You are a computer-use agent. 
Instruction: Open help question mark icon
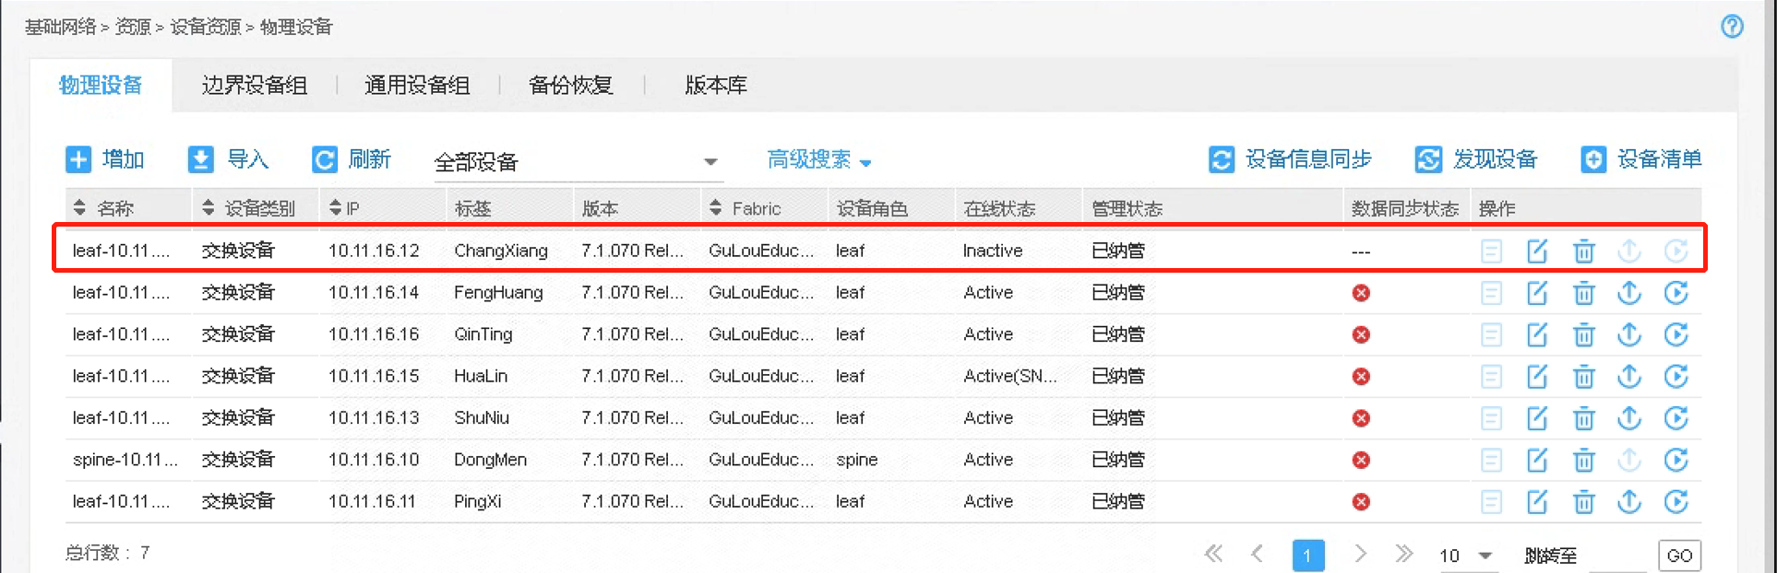point(1732,27)
